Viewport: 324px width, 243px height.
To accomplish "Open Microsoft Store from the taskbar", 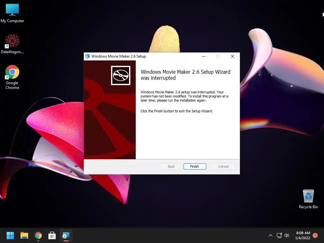I will coord(52,235).
